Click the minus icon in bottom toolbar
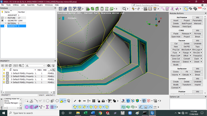 tap(84, 101)
